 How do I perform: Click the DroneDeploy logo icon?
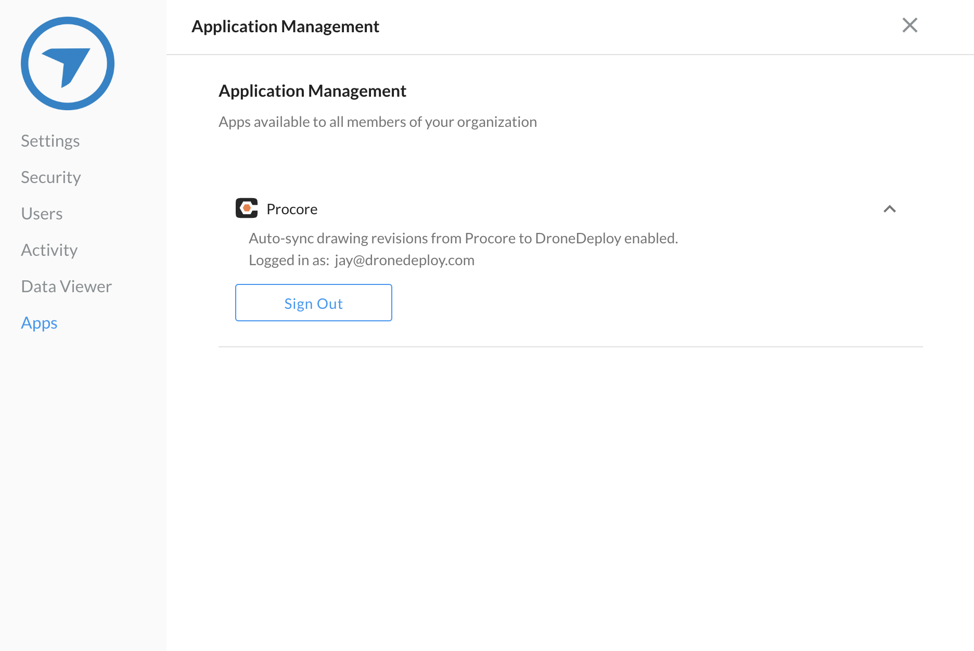tap(68, 63)
